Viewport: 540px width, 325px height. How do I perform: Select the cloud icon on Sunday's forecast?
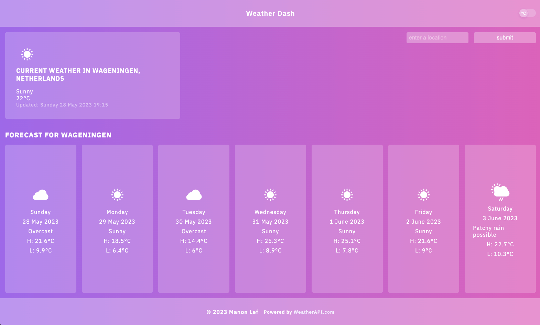(41, 195)
